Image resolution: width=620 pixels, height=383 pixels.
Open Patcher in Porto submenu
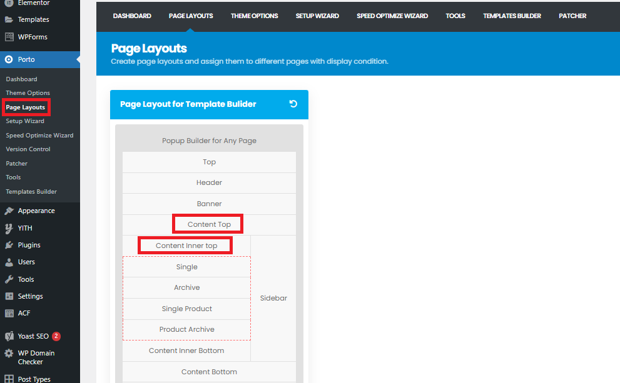coord(17,164)
